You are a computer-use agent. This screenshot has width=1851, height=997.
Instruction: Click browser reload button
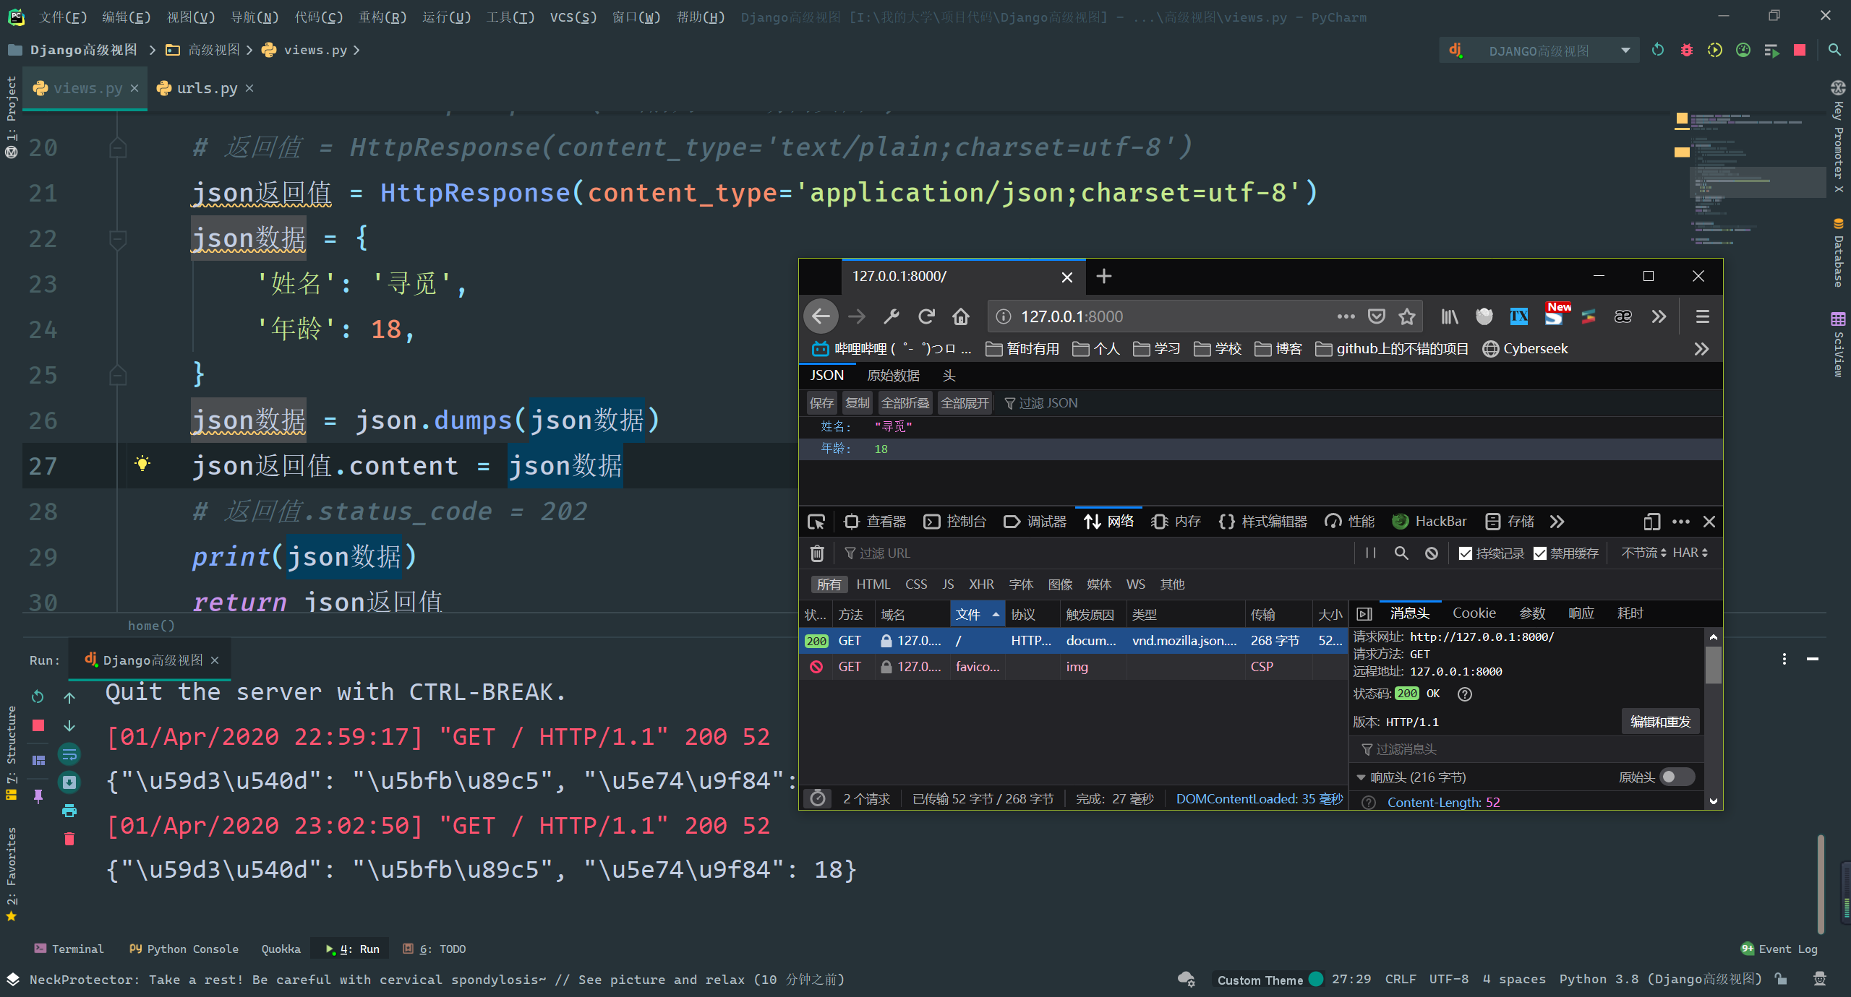tap(926, 316)
